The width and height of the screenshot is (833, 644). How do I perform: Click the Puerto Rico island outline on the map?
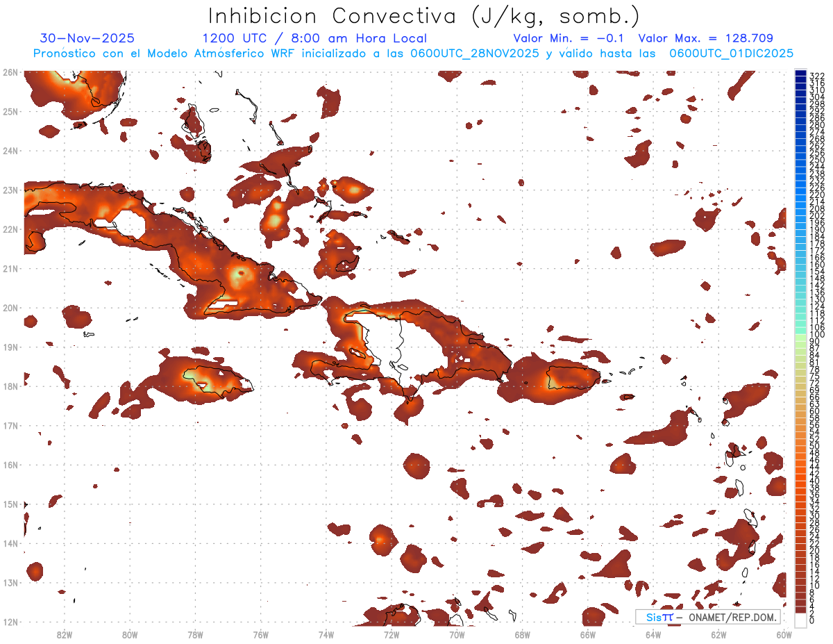573,378
